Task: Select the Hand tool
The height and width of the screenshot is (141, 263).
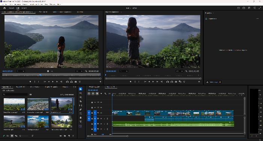Action: point(80,118)
